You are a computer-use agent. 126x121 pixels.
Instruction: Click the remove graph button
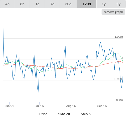pyautogui.click(x=113, y=12)
